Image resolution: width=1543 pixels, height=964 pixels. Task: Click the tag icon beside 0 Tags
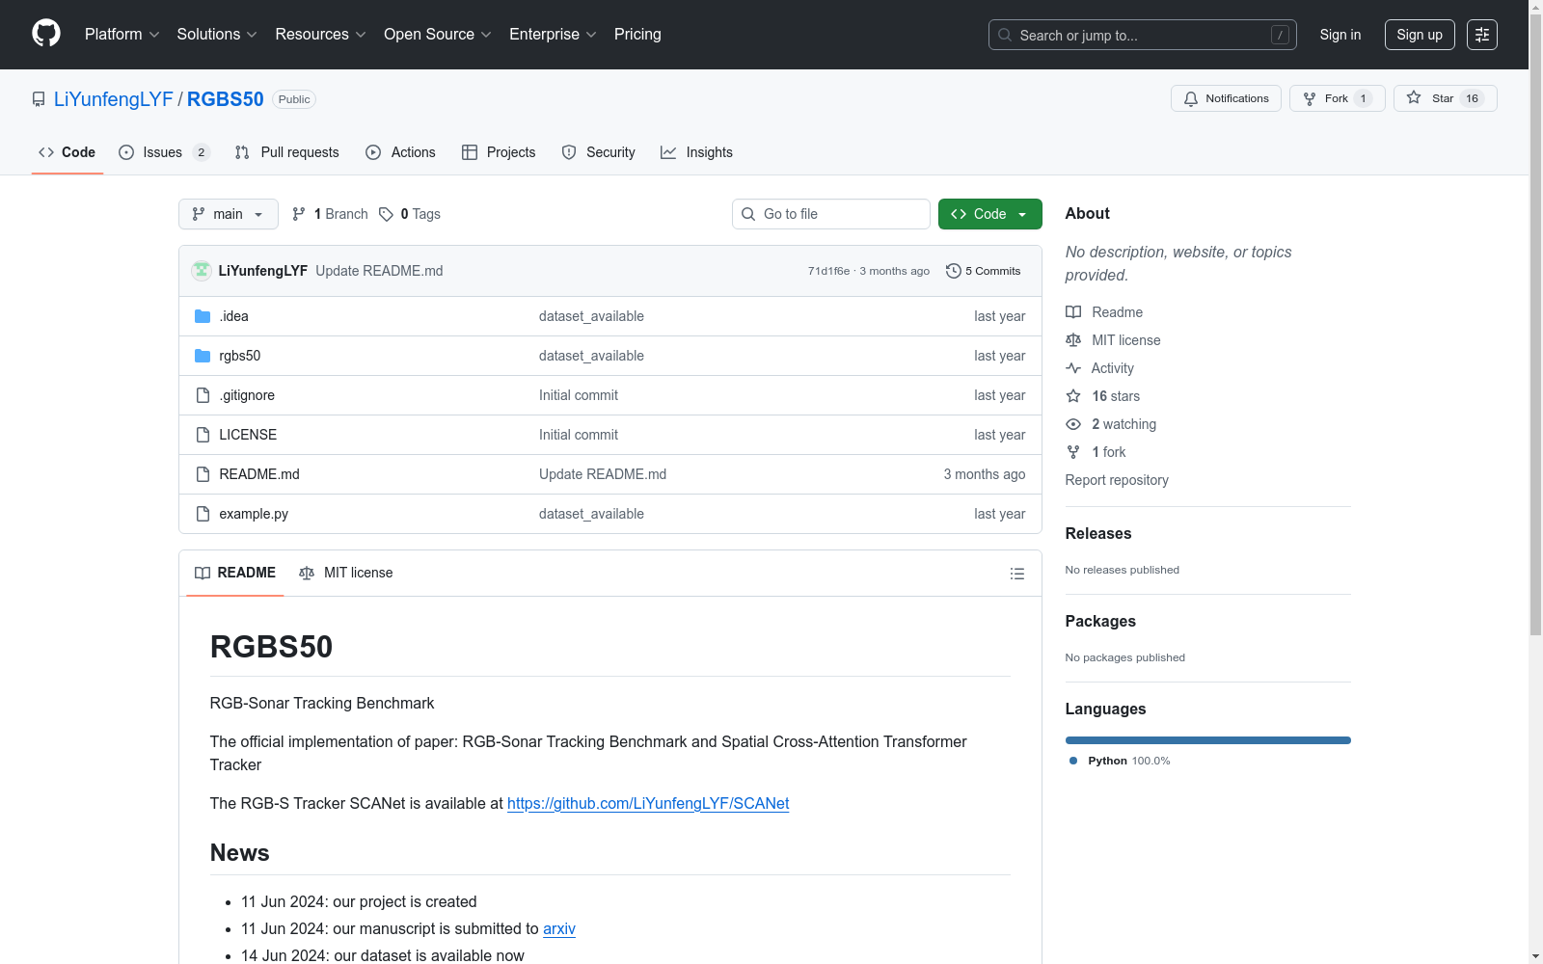click(x=386, y=214)
